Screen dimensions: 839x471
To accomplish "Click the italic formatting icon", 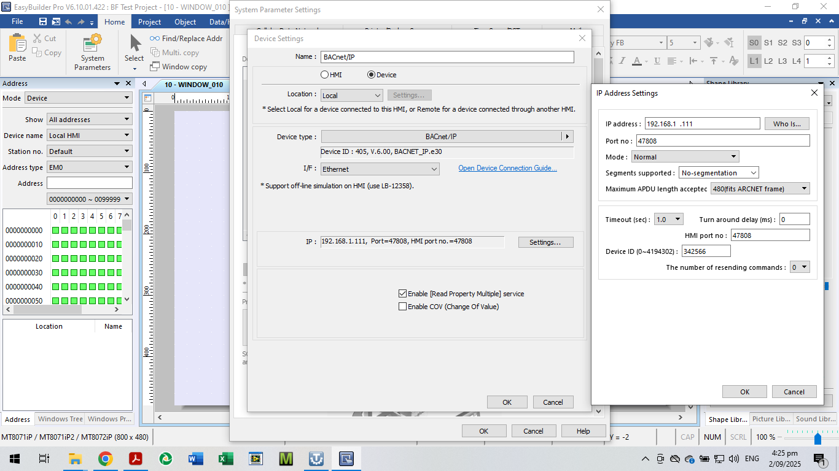I will [622, 61].
